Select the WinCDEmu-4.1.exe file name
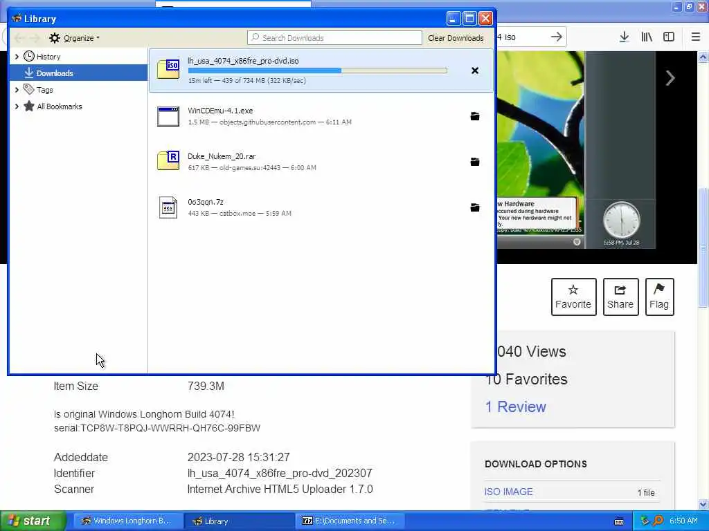This screenshot has height=531, width=709. [x=220, y=111]
